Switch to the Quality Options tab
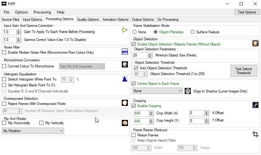Screen dimensions: 261x155 pos(88,20)
